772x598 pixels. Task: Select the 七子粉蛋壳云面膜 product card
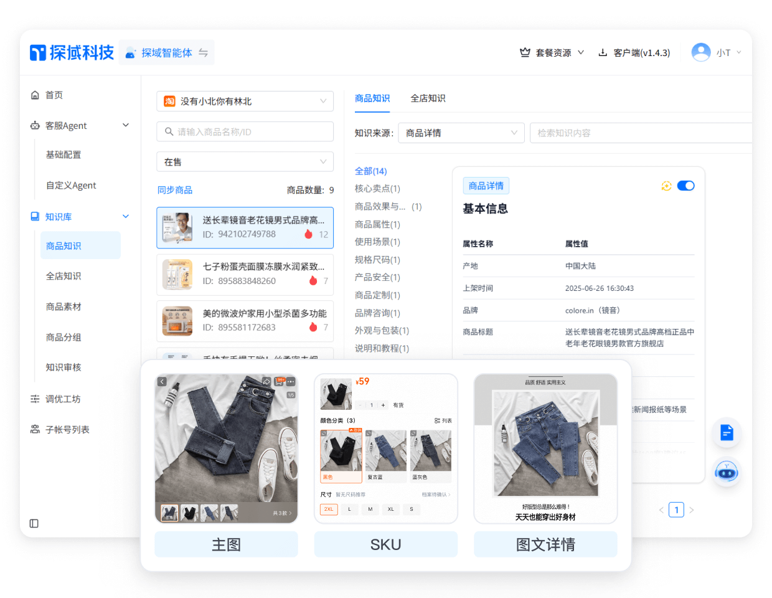[x=245, y=274]
